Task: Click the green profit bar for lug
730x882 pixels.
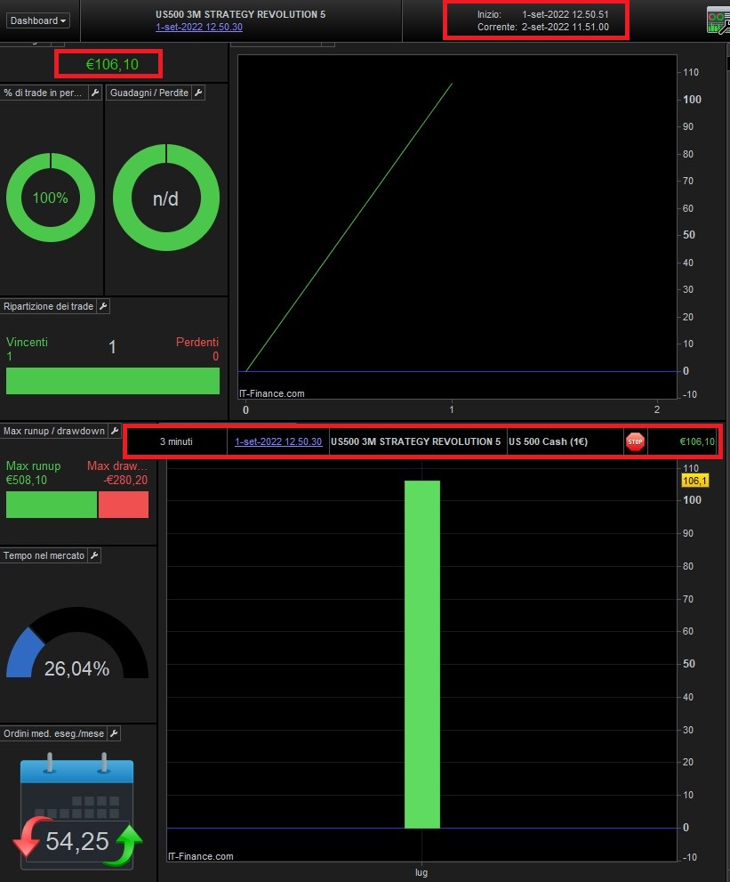Action: [422, 654]
